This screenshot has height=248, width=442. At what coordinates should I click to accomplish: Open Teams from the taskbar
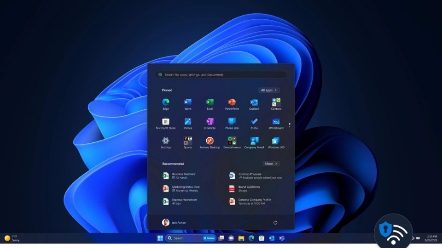[x=282, y=238]
